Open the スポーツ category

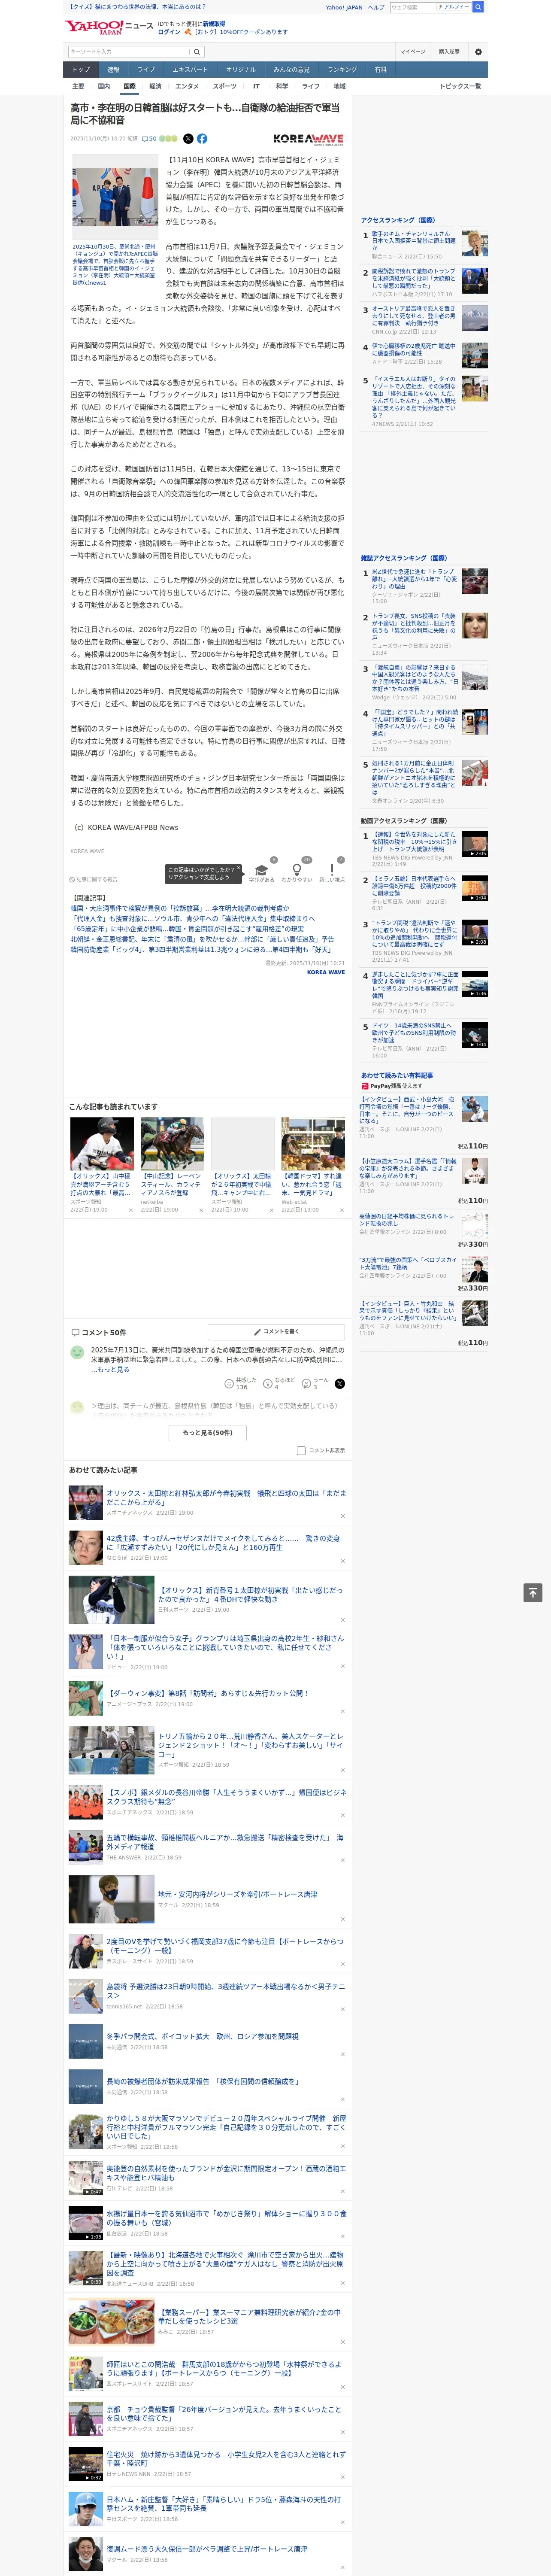click(225, 86)
